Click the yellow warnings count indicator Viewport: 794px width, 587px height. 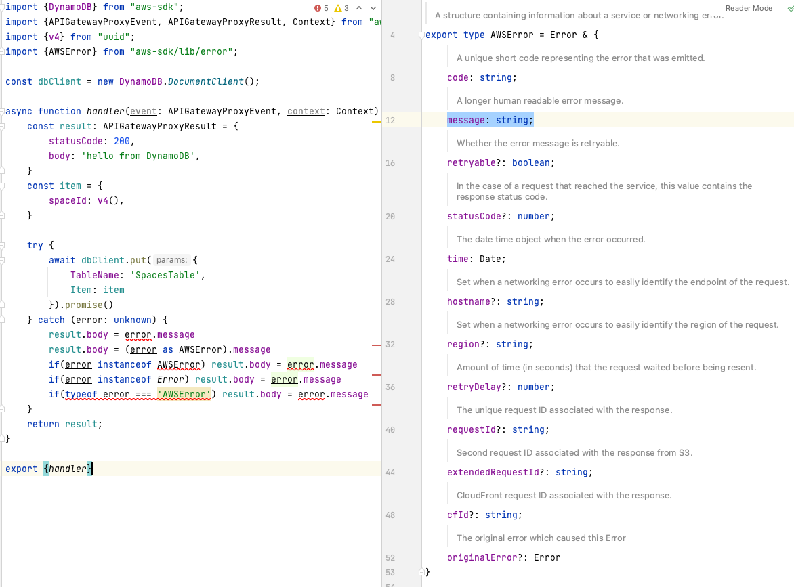342,8
